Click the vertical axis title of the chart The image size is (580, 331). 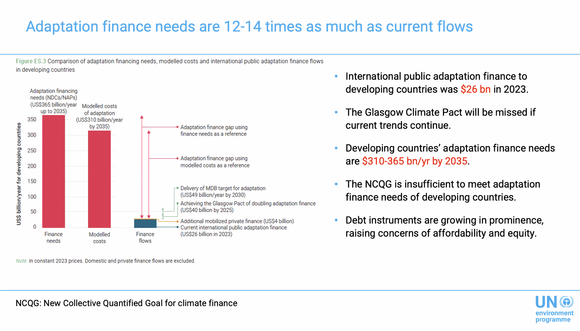click(19, 174)
